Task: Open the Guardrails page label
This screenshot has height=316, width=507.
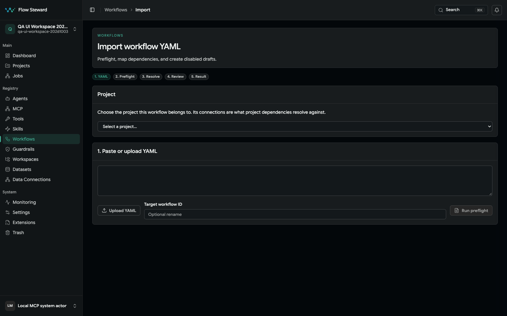Action: point(23,149)
